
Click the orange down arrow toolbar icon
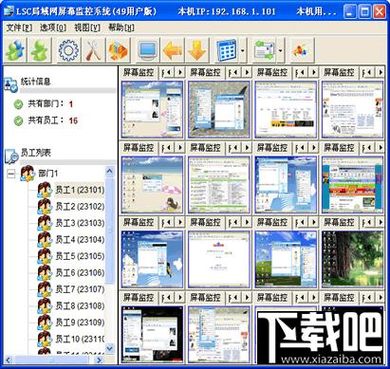[197, 50]
